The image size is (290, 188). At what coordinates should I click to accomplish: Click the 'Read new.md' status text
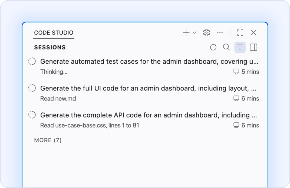point(58,99)
